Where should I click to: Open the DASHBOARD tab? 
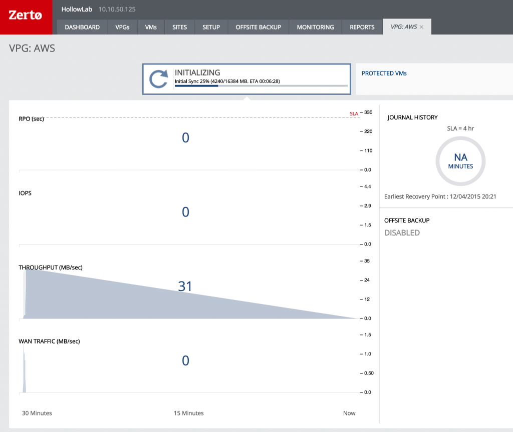coord(82,27)
